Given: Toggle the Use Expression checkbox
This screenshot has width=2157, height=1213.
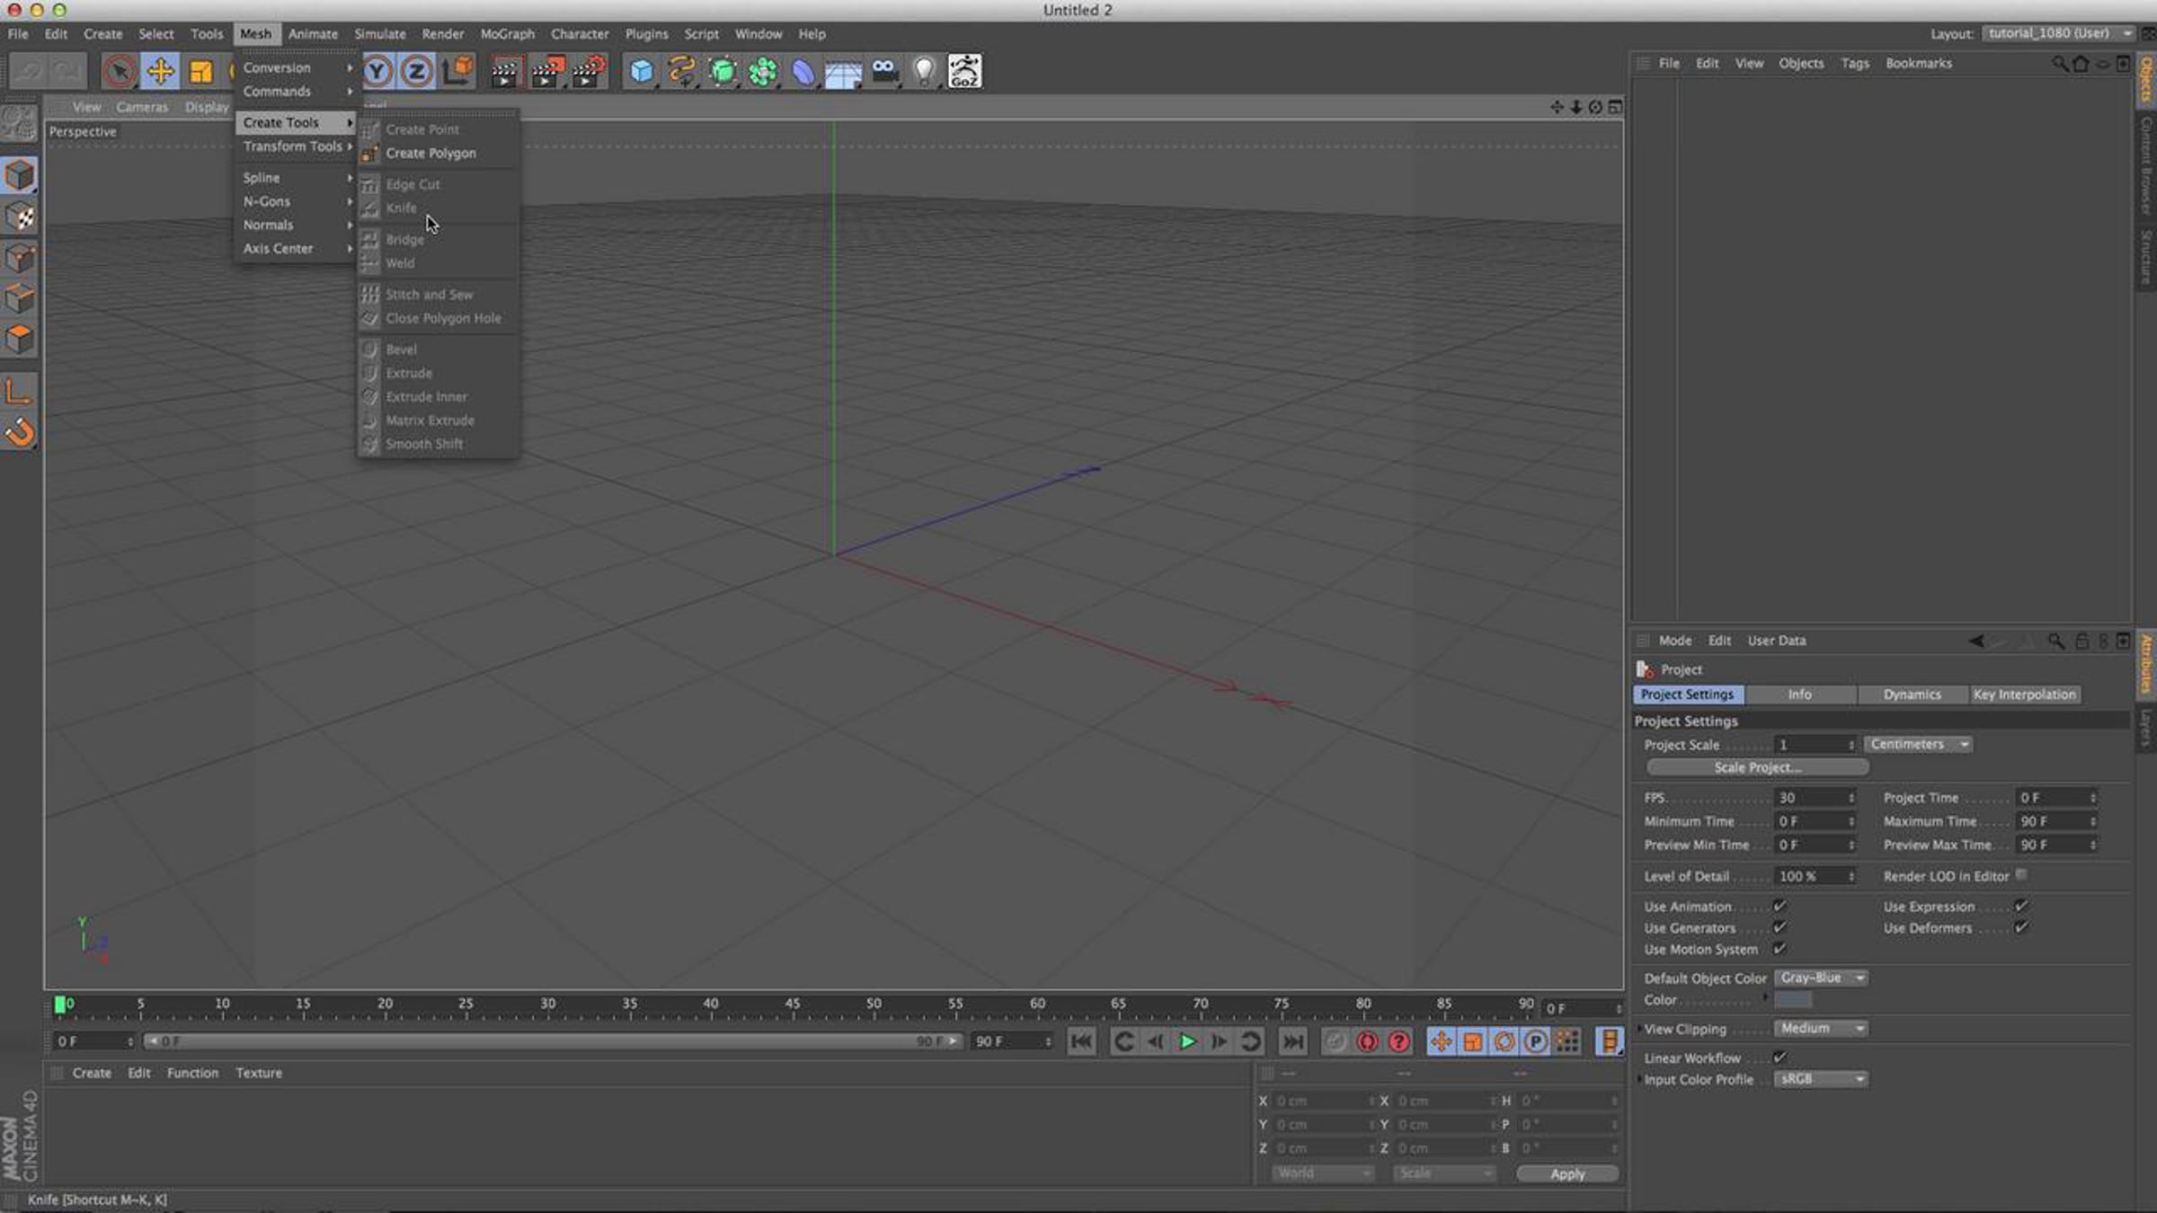Looking at the screenshot, I should [2021, 906].
